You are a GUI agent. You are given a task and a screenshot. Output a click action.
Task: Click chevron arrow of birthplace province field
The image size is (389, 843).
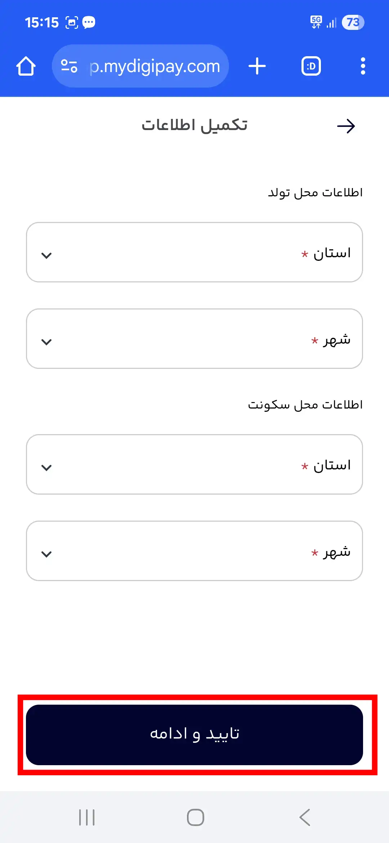click(x=46, y=255)
